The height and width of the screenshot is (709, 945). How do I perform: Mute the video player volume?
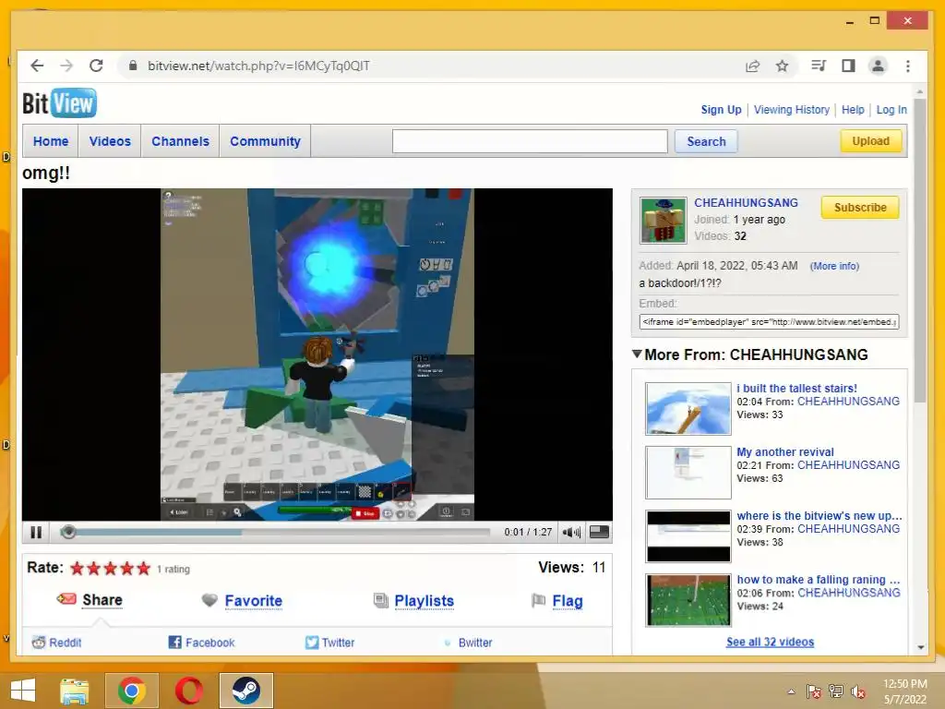[x=570, y=533]
